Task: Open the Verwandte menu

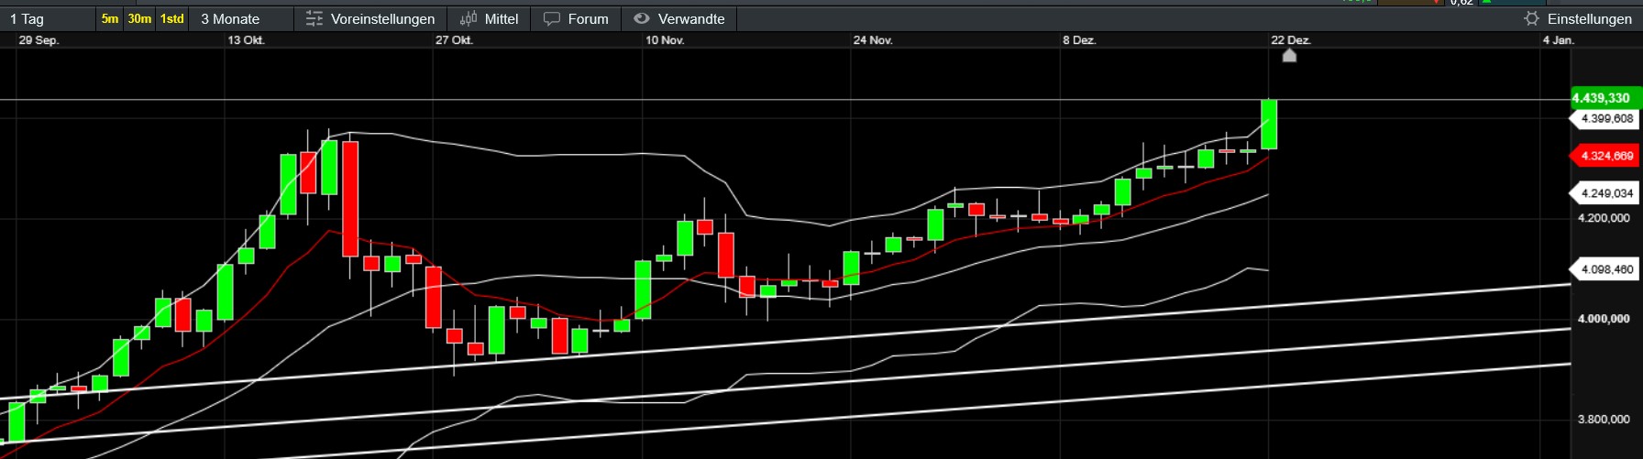Action: click(690, 18)
